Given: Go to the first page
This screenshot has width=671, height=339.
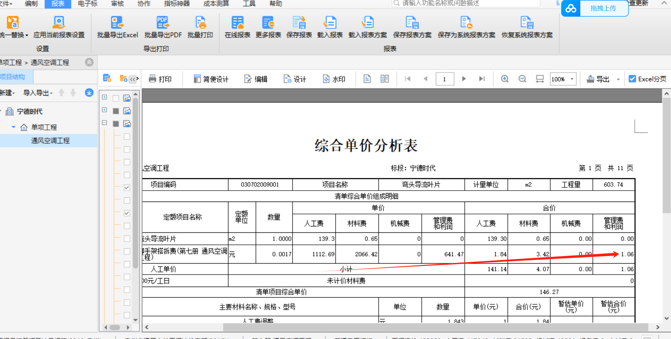Looking at the screenshot, I should point(408,79).
